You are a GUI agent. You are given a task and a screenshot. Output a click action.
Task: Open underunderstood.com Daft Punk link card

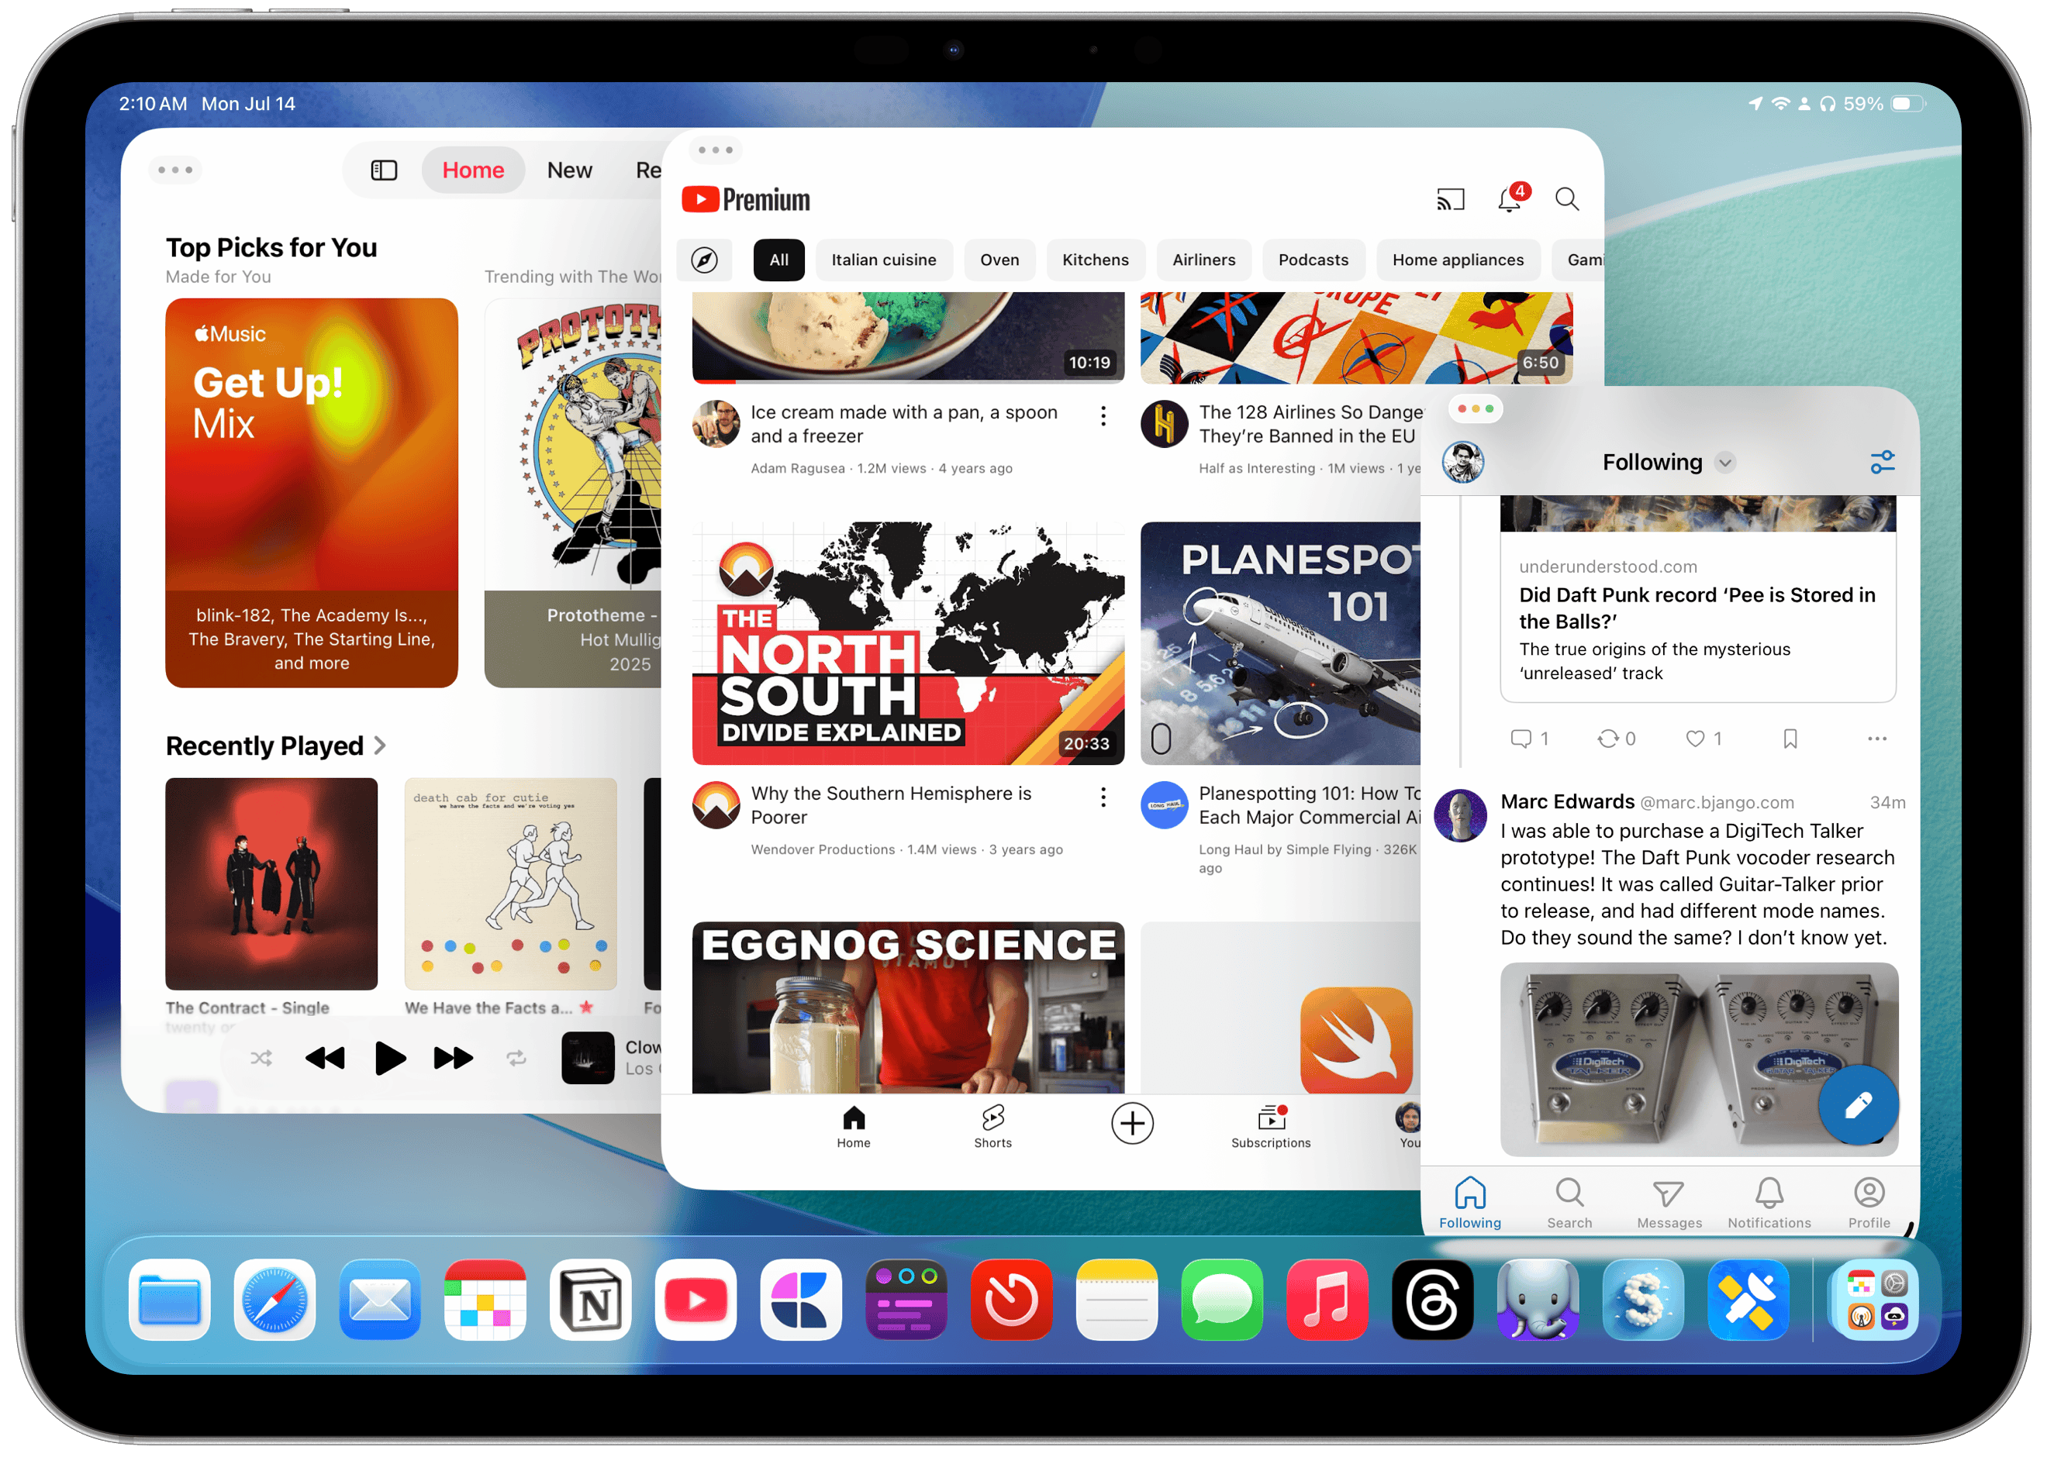(1698, 599)
